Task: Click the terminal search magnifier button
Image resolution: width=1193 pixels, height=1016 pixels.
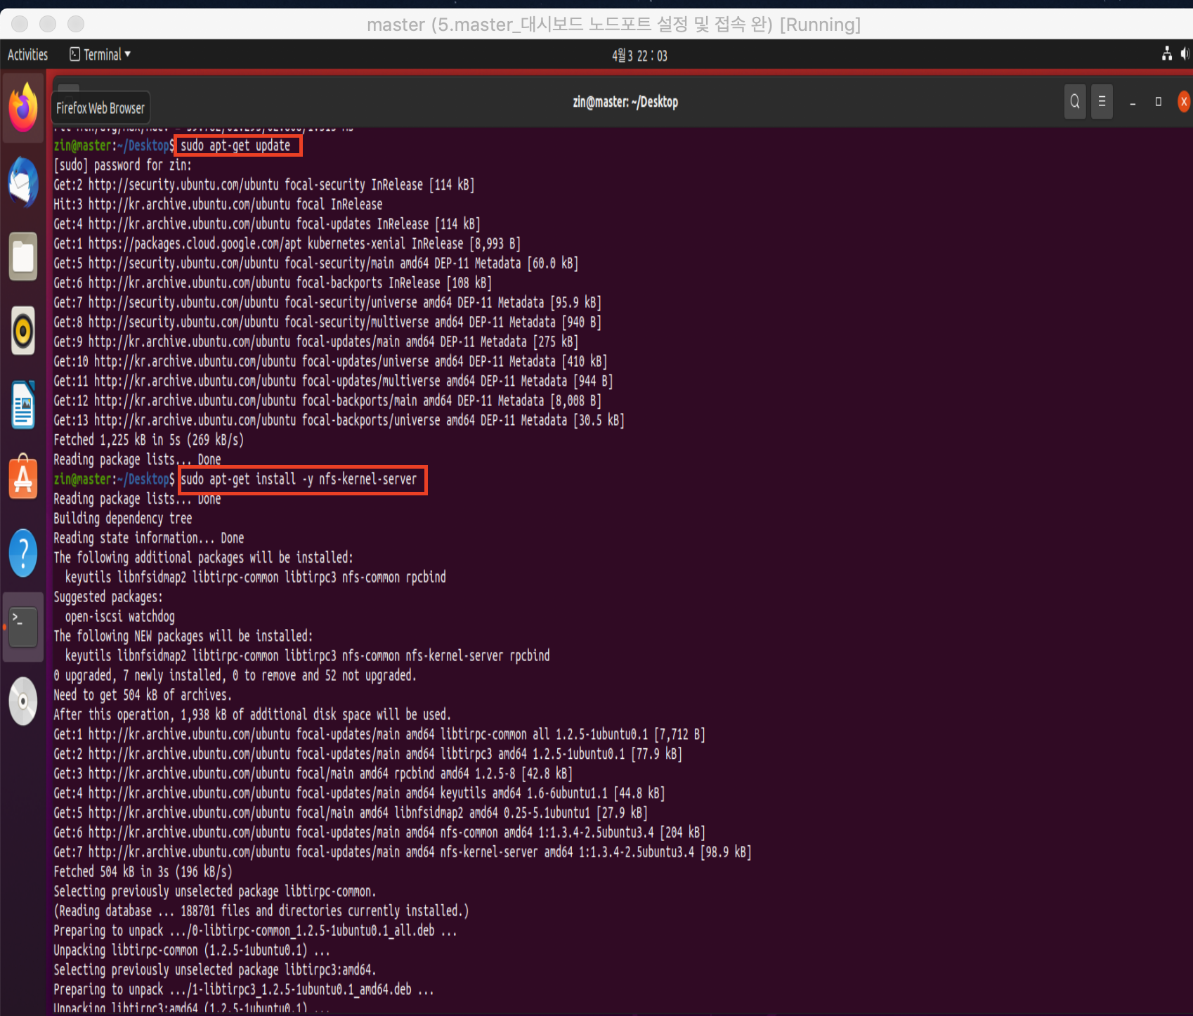Action: pos(1074,102)
